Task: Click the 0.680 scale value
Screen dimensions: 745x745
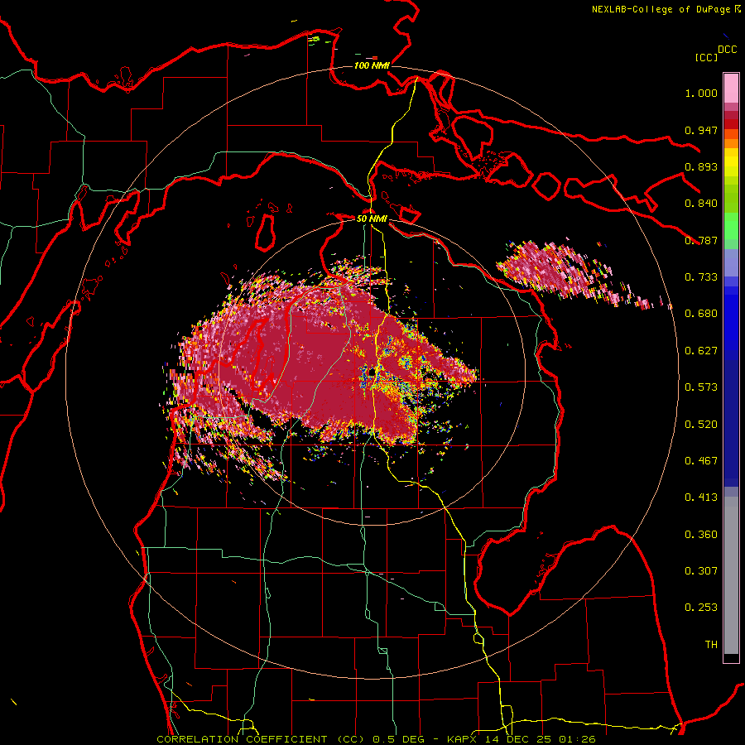Action: 701,314
